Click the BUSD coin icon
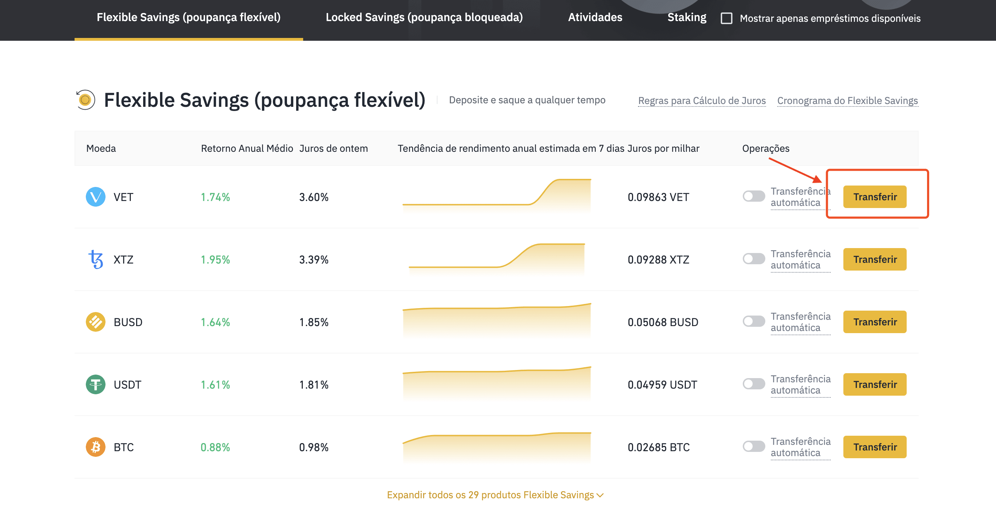996x506 pixels. (96, 322)
